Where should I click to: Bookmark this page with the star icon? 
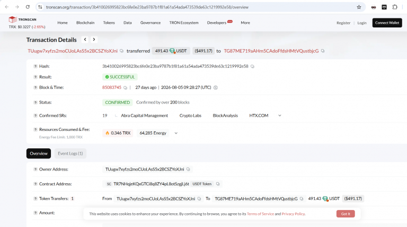point(359,7)
